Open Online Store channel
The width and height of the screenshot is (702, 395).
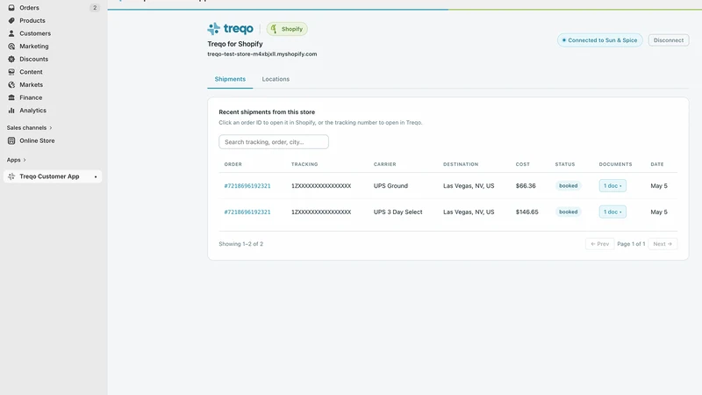[x=37, y=140]
